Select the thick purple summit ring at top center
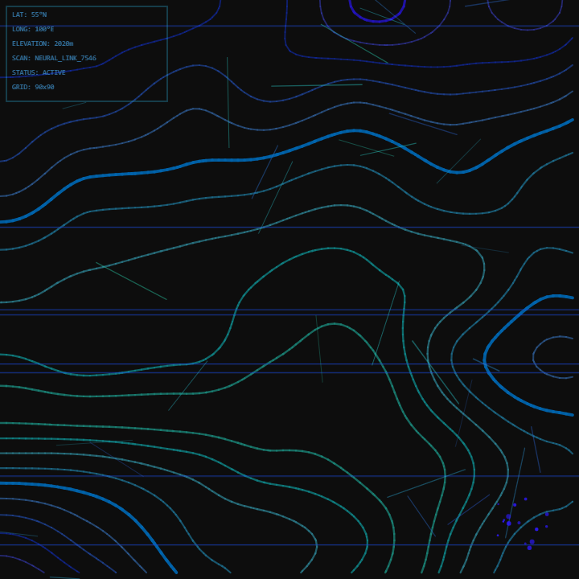 (x=376, y=19)
